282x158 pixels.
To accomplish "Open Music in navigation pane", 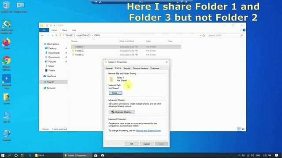I will click(x=51, y=66).
